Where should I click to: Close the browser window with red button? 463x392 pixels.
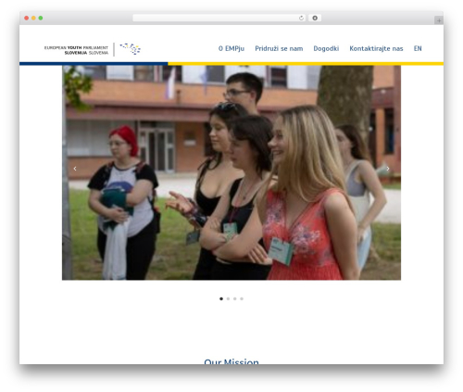pyautogui.click(x=27, y=18)
